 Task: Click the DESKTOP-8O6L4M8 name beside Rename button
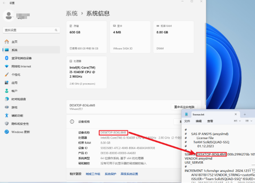pos(82,105)
